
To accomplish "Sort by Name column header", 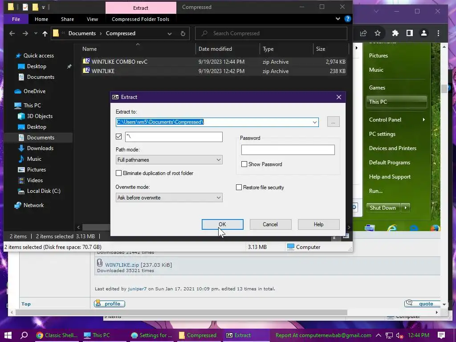I will 90,49.
